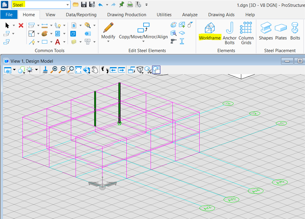This screenshot has height=219, width=305.
Task: Click the A/2 grid bubble in the model
Action: (207, 208)
